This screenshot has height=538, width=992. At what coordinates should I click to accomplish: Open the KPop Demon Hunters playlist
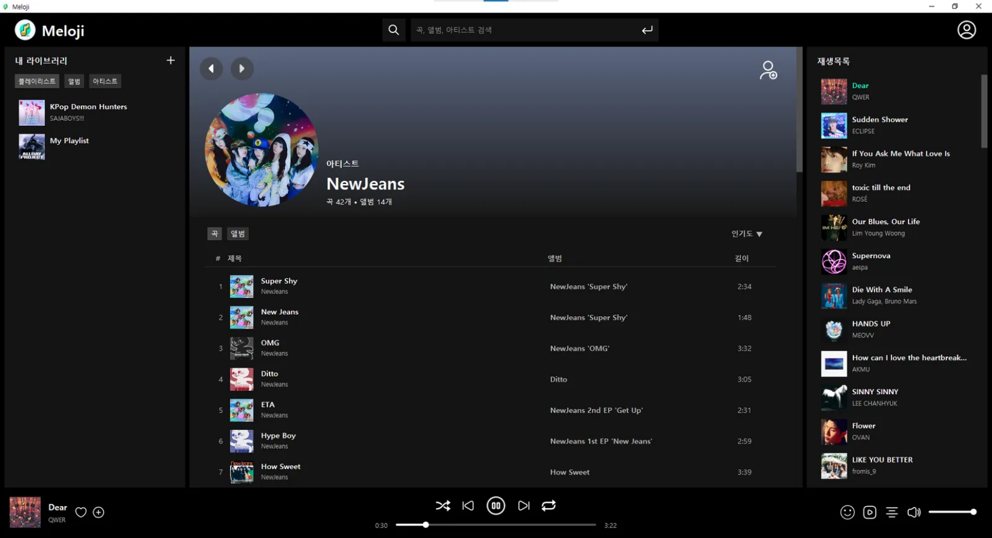(95, 112)
